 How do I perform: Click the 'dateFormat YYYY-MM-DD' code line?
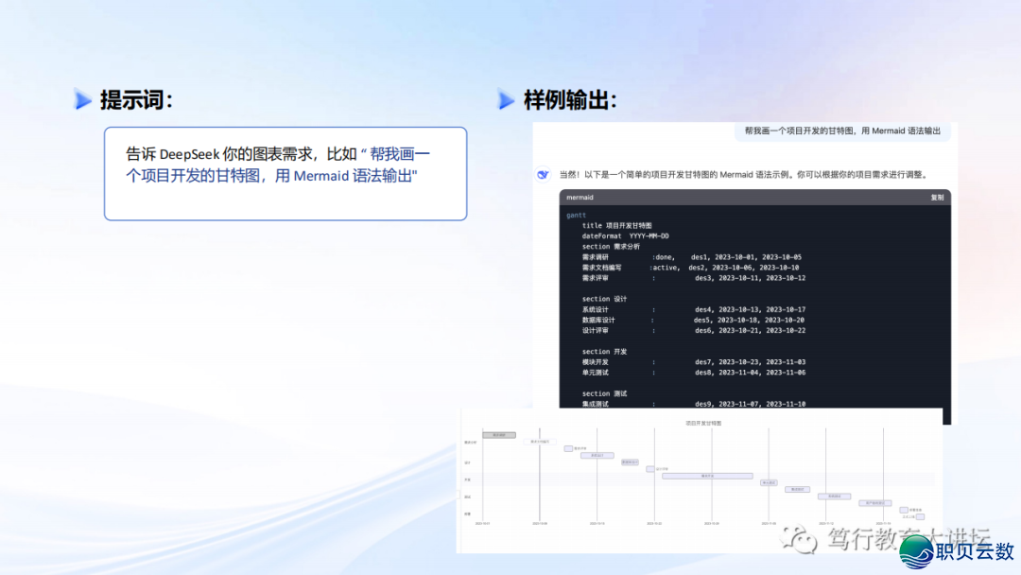625,235
